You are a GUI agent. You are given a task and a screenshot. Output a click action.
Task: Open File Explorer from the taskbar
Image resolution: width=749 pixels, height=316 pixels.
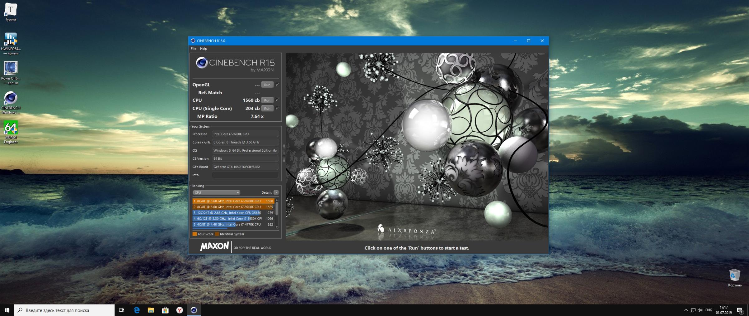tap(151, 310)
